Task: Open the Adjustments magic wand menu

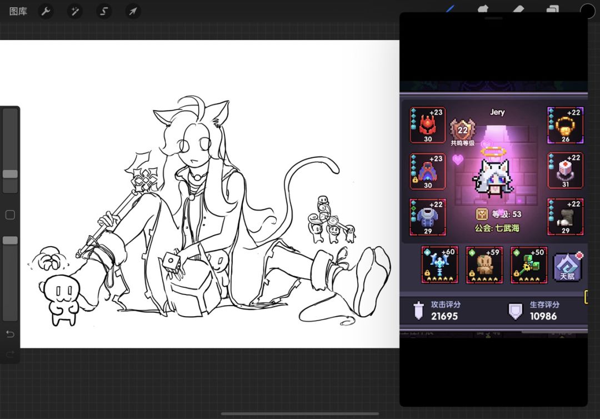Action: point(75,11)
